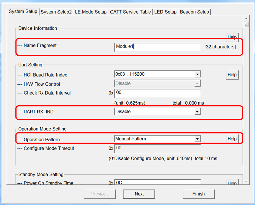255x205 pixels.
Task: Click Help for Standby Mode Setting
Action: pyautogui.click(x=232, y=183)
